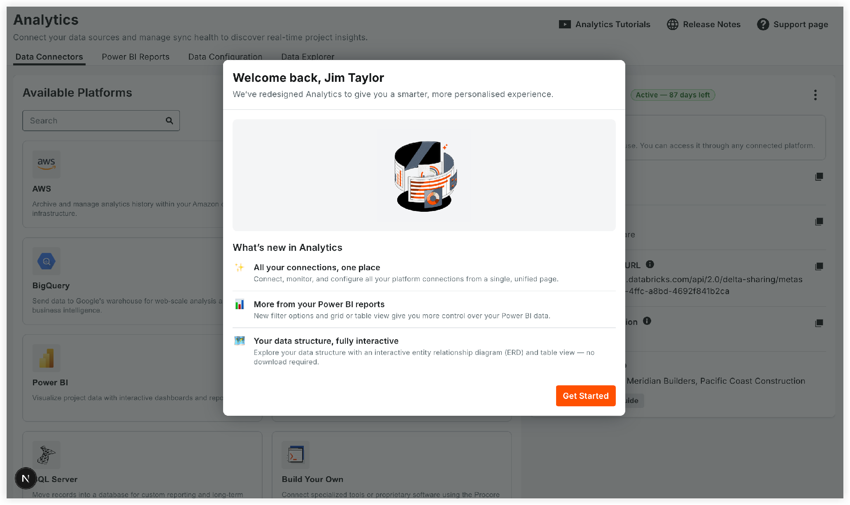Copy the URL field value
This screenshot has height=505, width=850.
pyautogui.click(x=819, y=266)
